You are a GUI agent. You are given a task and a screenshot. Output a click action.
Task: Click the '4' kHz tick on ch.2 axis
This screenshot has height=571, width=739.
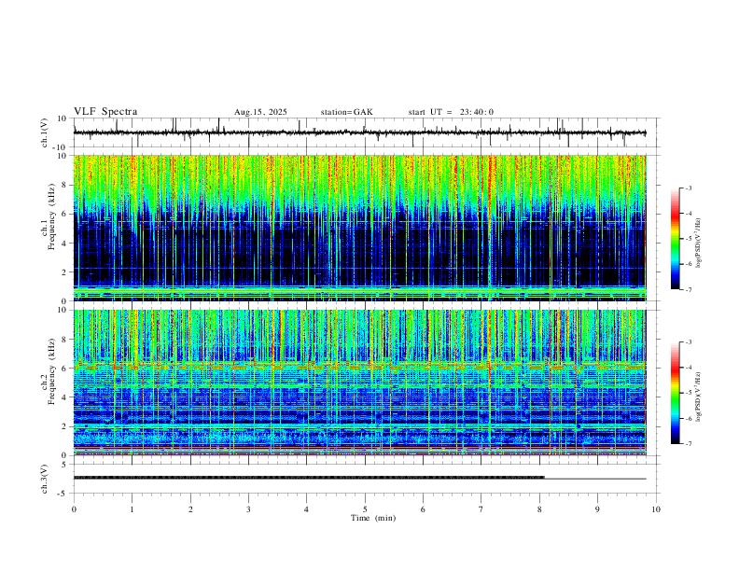(x=65, y=397)
